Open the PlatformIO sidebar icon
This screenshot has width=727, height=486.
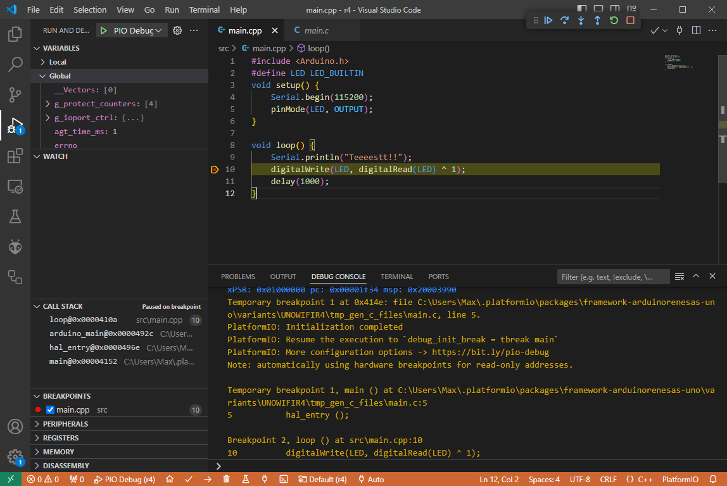click(15, 246)
